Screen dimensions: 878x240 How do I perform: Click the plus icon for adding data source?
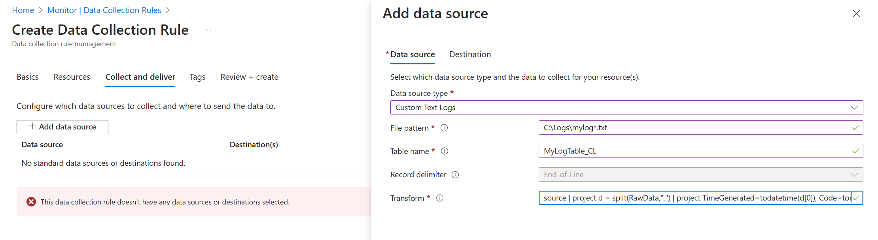(32, 126)
